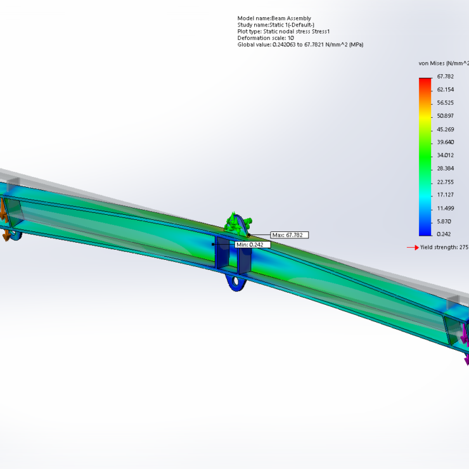Click the legend value 11.499
Image resolution: width=469 pixels, height=469 pixels.
click(x=446, y=209)
